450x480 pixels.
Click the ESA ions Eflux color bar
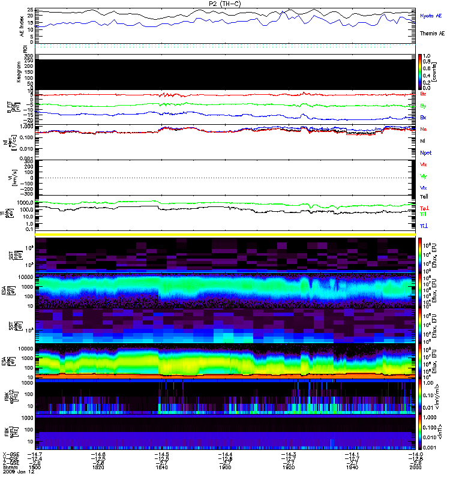point(420,290)
